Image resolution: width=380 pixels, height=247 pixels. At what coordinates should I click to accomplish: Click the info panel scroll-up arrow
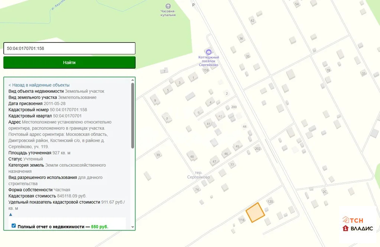[x=133, y=80]
